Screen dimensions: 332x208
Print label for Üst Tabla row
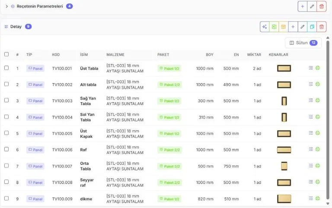pyautogui.click(x=318, y=68)
